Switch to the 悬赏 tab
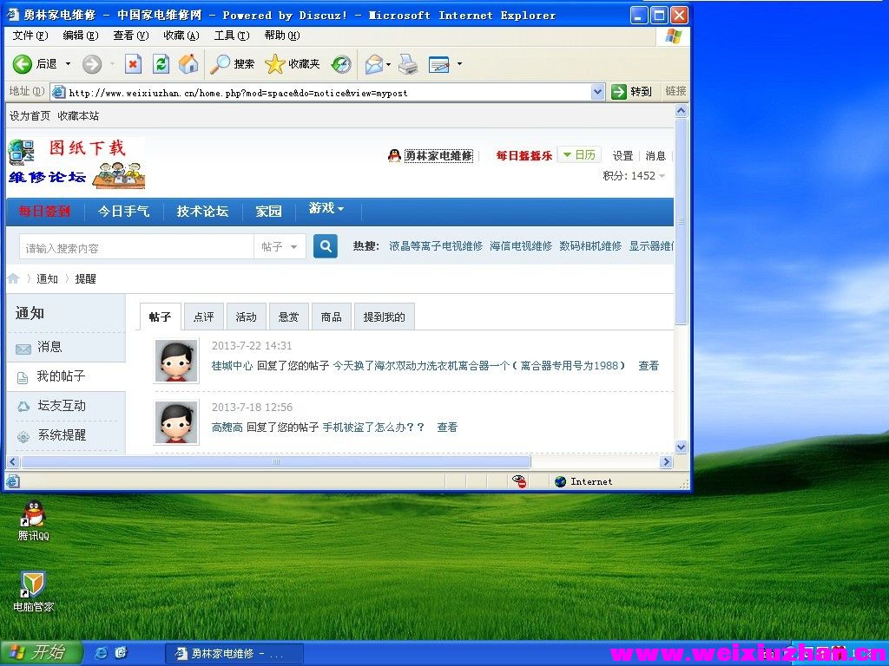 [288, 317]
